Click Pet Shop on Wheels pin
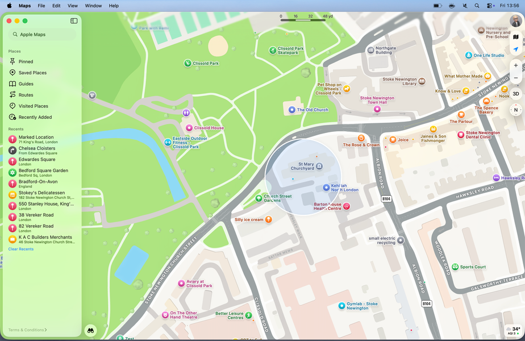 pos(347,89)
